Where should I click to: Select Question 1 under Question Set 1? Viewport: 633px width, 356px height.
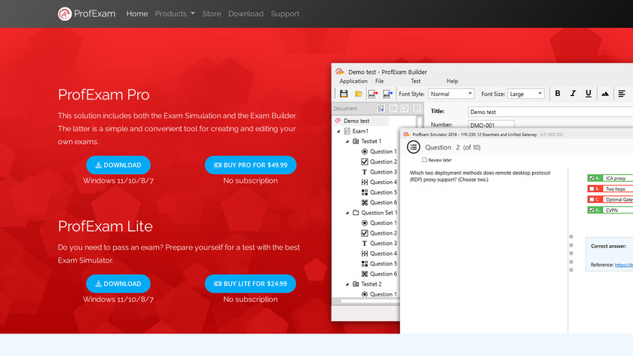(x=384, y=223)
